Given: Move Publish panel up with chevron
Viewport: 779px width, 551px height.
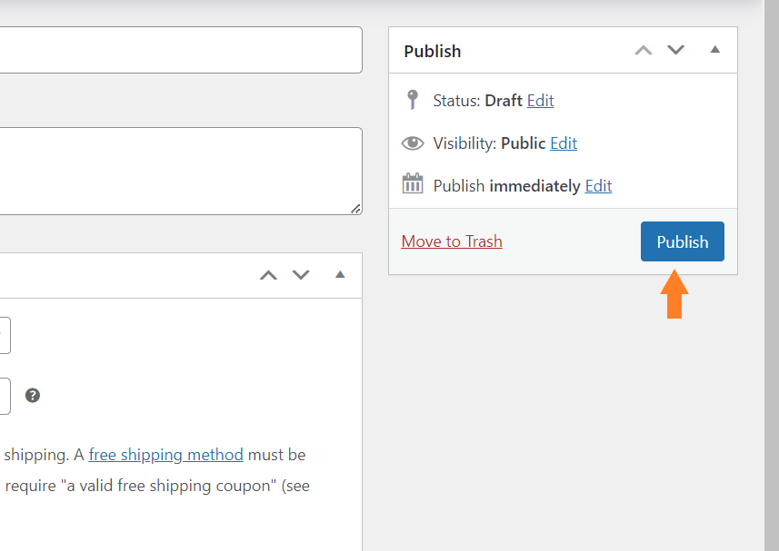Looking at the screenshot, I should pos(644,50).
